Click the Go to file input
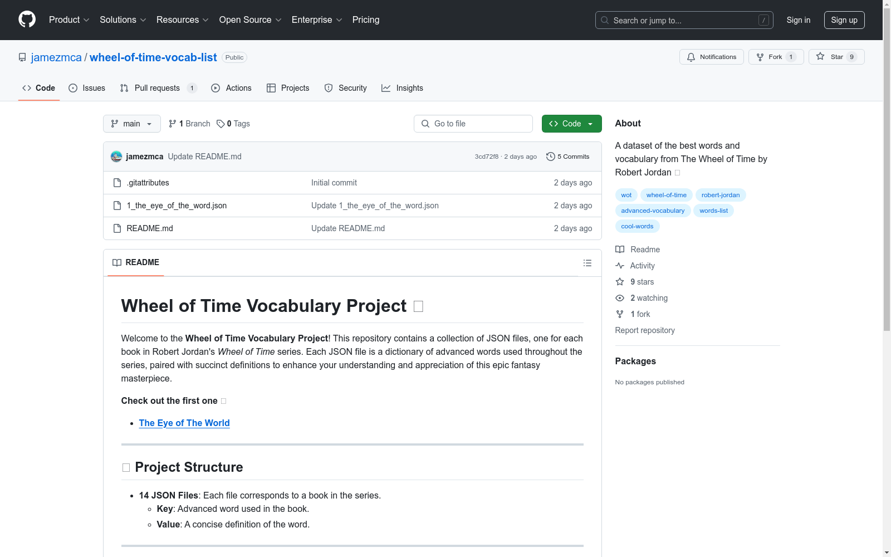Viewport: 891px width, 557px height. pos(473,124)
